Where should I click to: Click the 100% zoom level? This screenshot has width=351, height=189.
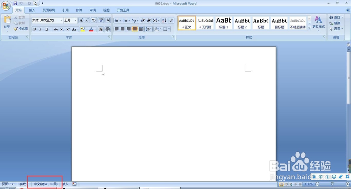click(x=309, y=184)
